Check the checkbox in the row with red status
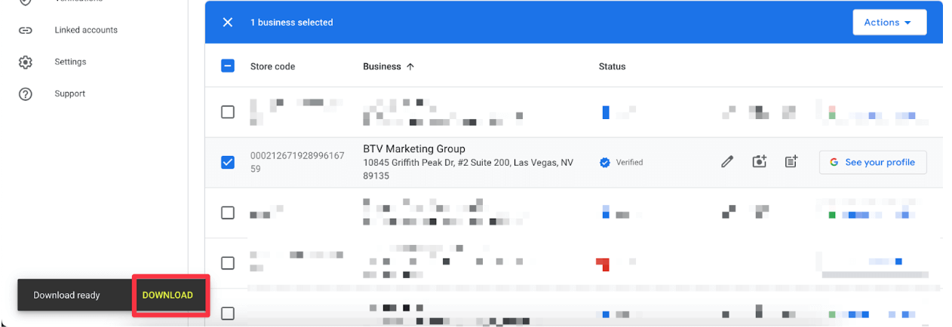Image resolution: width=952 pixels, height=327 pixels. point(228,263)
